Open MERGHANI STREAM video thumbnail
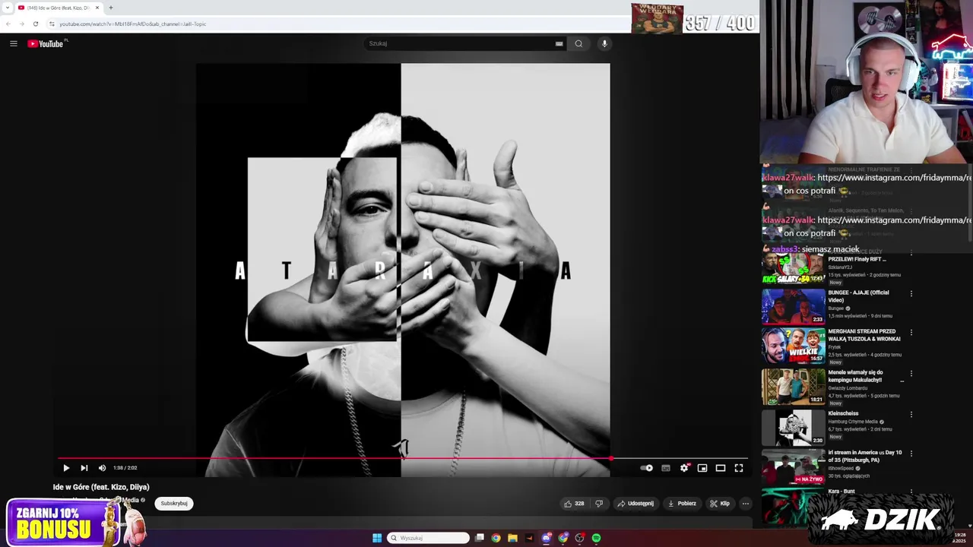This screenshot has width=973, height=547. click(x=794, y=346)
